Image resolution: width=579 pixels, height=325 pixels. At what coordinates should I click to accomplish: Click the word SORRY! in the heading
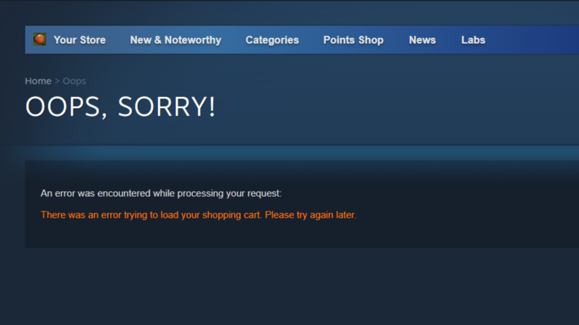pyautogui.click(x=167, y=107)
